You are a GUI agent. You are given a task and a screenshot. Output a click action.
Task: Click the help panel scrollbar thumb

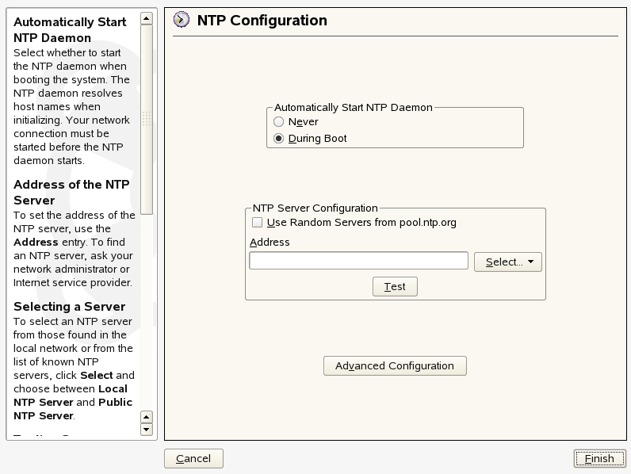point(146,119)
